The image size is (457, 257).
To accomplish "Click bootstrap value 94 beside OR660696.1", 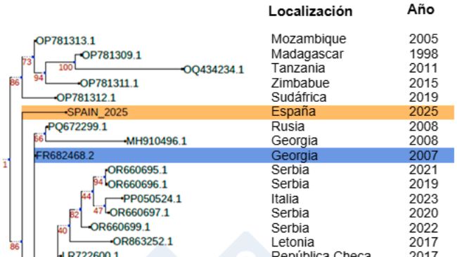I will (x=98, y=182).
